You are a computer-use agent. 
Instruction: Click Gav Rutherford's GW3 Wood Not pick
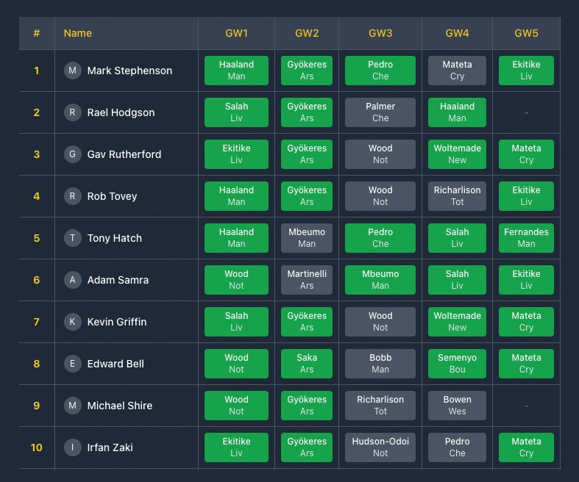click(380, 154)
